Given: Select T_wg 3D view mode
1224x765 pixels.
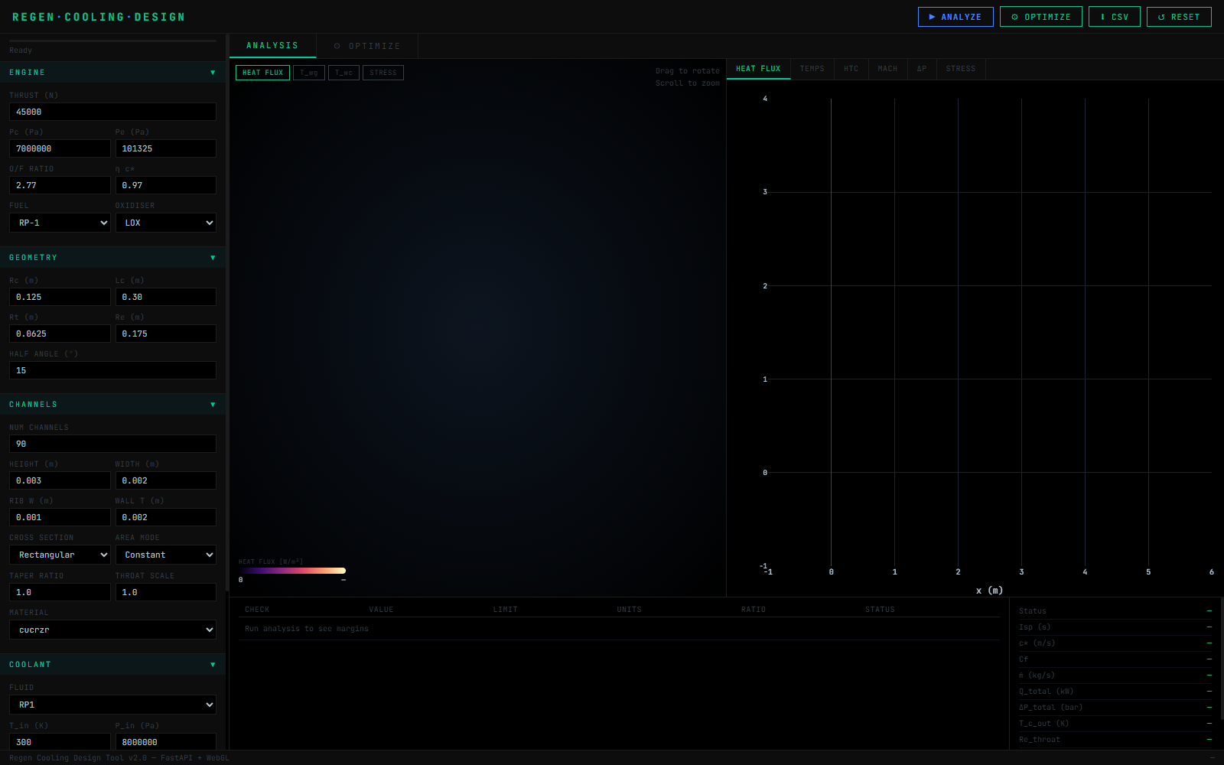Looking at the screenshot, I should pyautogui.click(x=309, y=73).
